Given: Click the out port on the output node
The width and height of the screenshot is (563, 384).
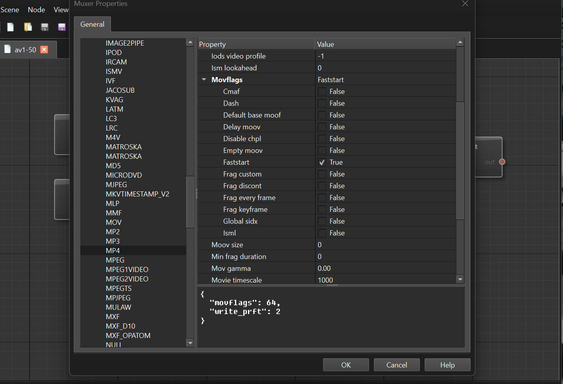Looking at the screenshot, I should click(502, 162).
